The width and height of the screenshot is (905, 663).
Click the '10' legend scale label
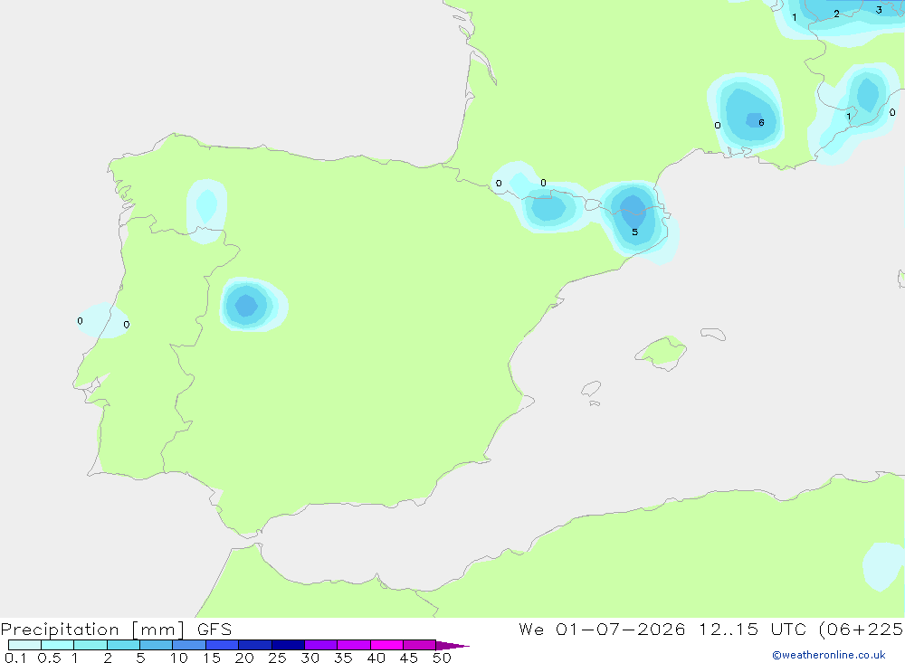point(178,658)
